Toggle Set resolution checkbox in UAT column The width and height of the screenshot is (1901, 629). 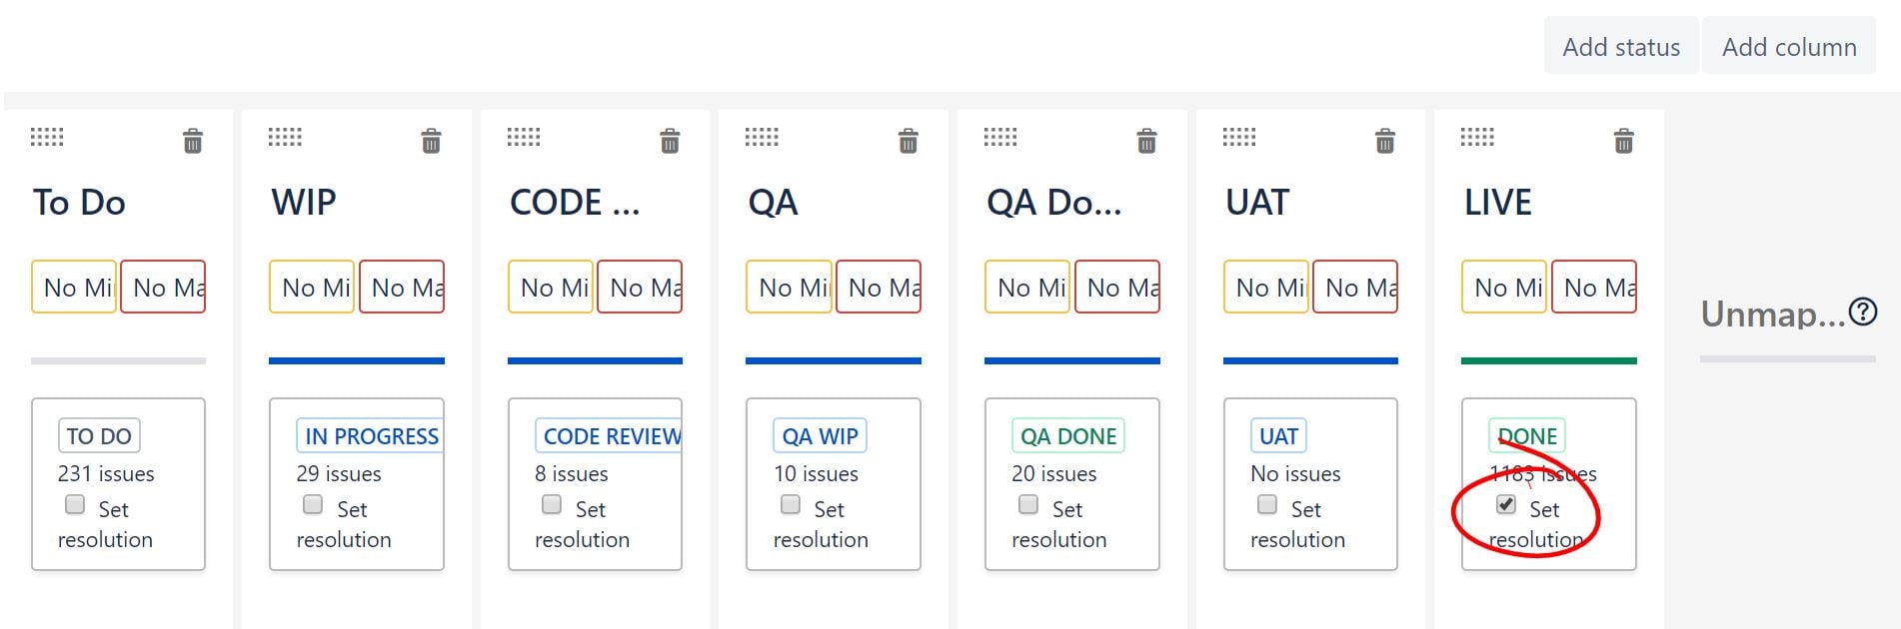[1267, 505]
